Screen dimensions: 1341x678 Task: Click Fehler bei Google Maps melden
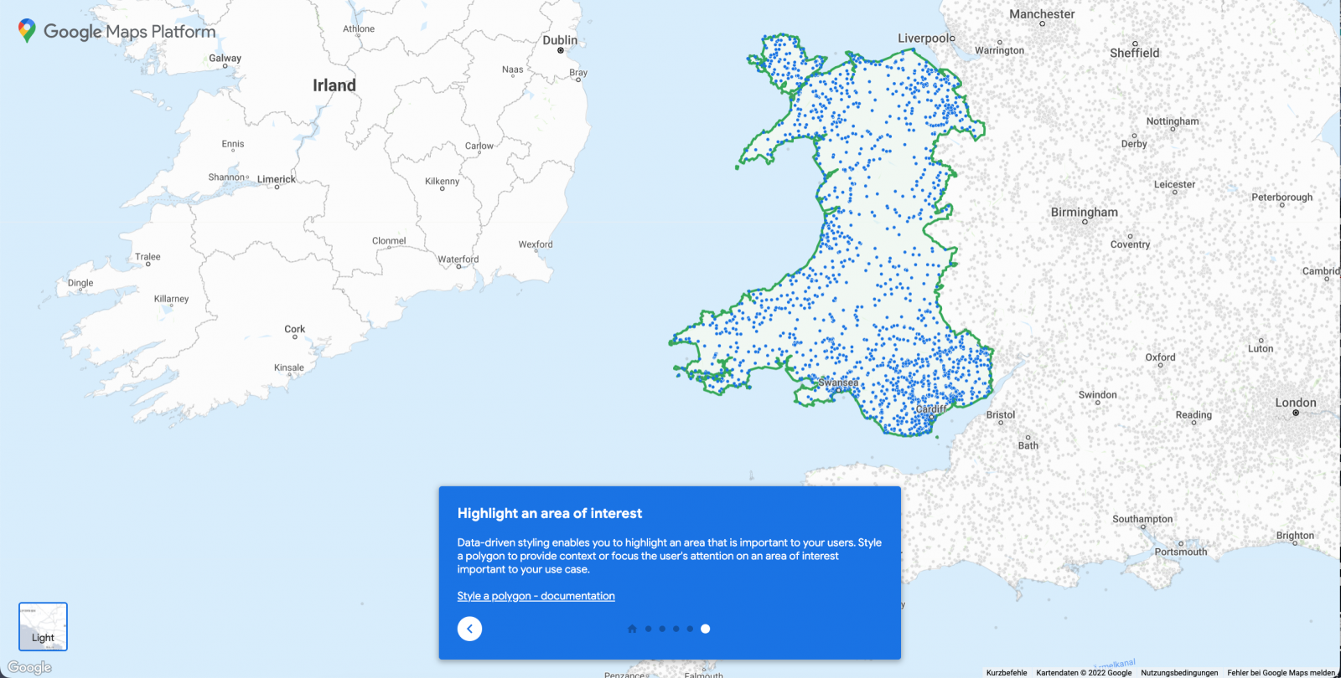pyautogui.click(x=1281, y=672)
